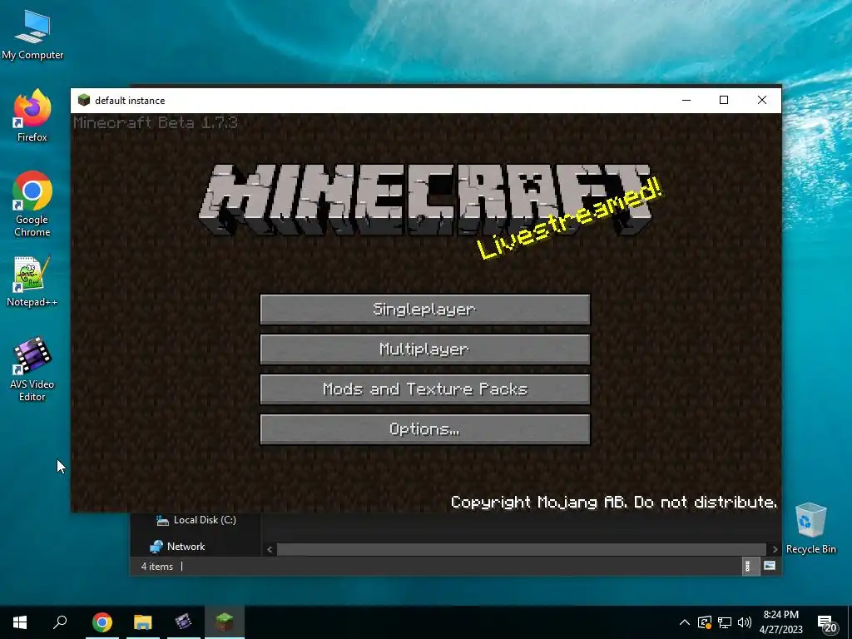Start a Singleplayer game
Image resolution: width=852 pixels, height=639 pixels.
click(425, 310)
